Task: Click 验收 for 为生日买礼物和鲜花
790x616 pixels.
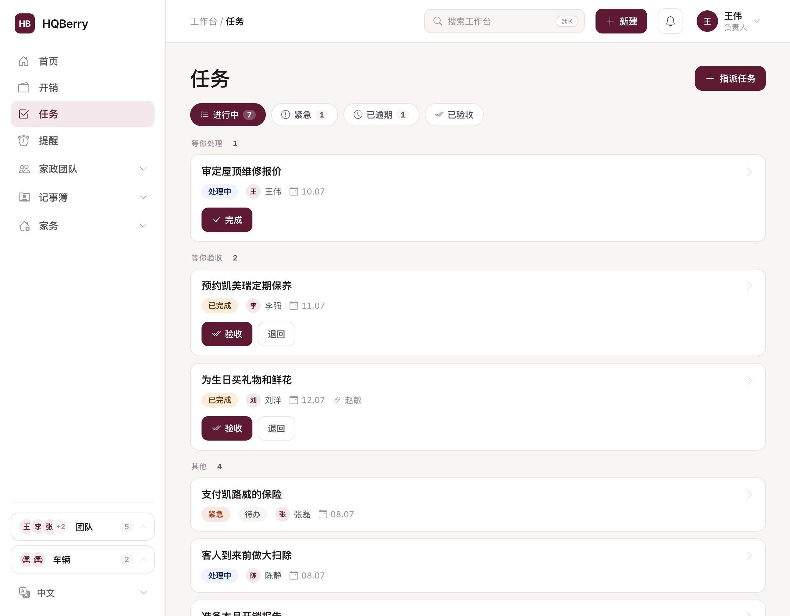Action: 227,428
